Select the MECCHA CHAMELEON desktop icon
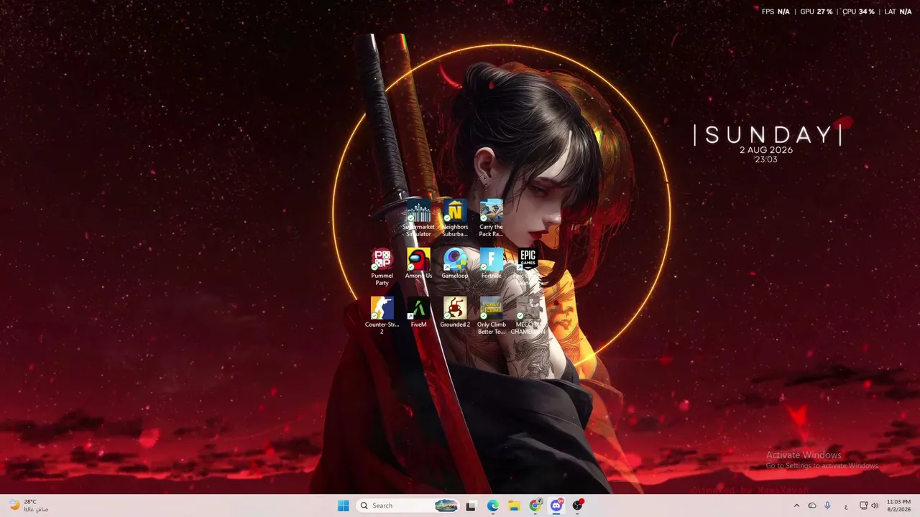 528,316
